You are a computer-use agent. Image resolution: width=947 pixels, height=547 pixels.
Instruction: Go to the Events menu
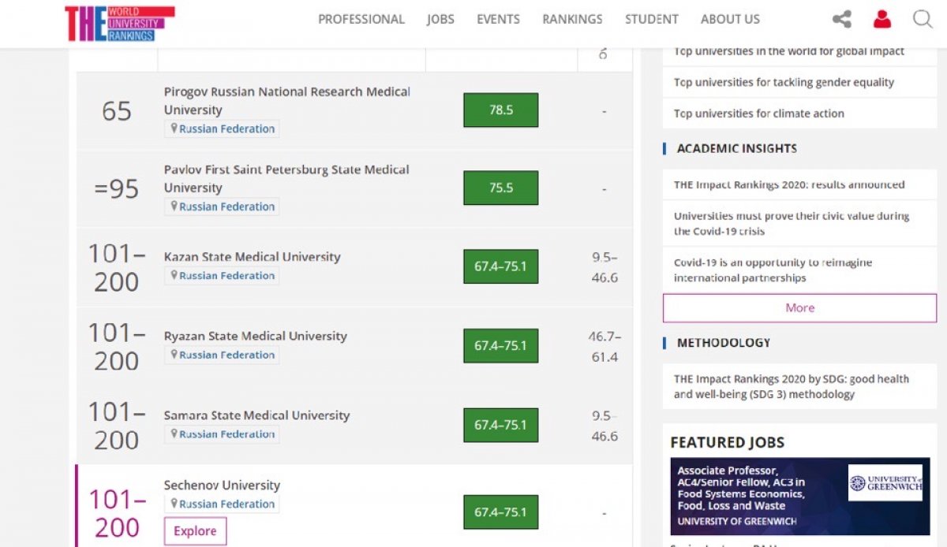[498, 20]
